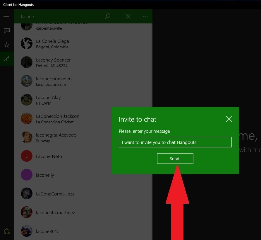Click 'Please, enter your message' label

(x=144, y=131)
